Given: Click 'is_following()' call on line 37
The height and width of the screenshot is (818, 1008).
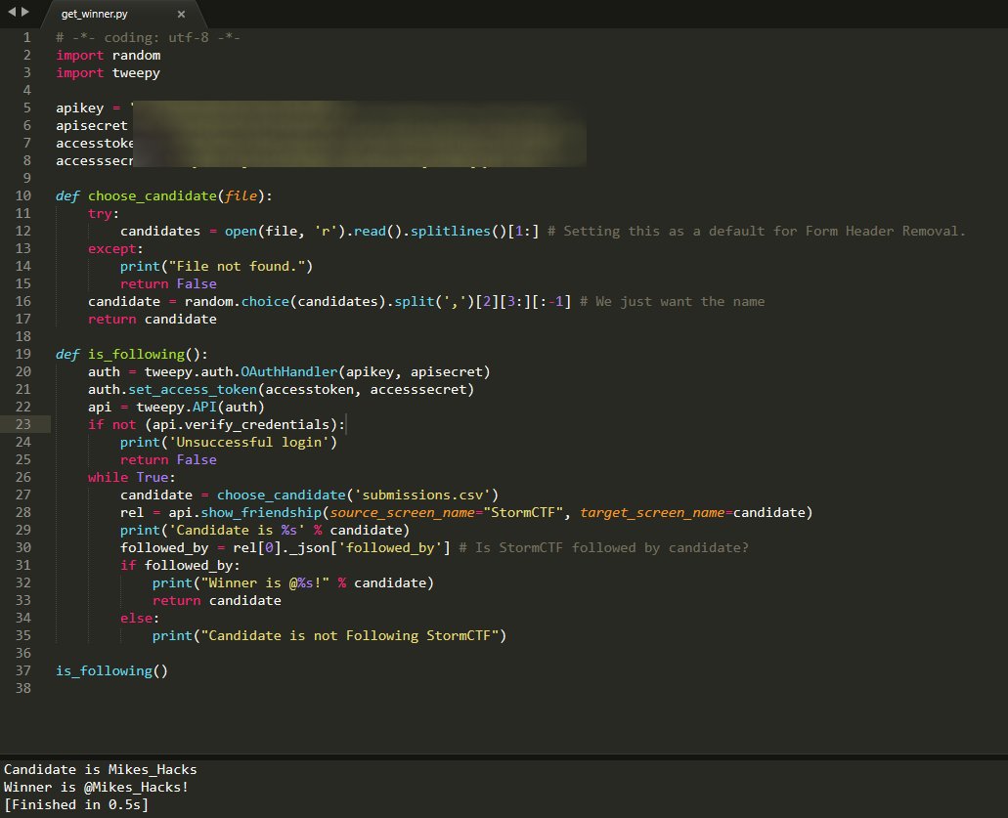Looking at the screenshot, I should (111, 670).
